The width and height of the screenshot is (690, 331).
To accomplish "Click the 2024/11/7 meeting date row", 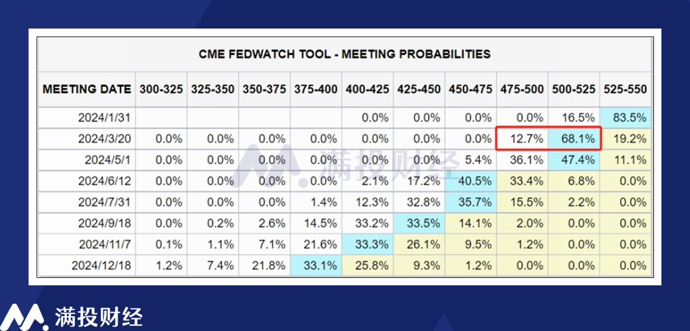I will click(345, 244).
